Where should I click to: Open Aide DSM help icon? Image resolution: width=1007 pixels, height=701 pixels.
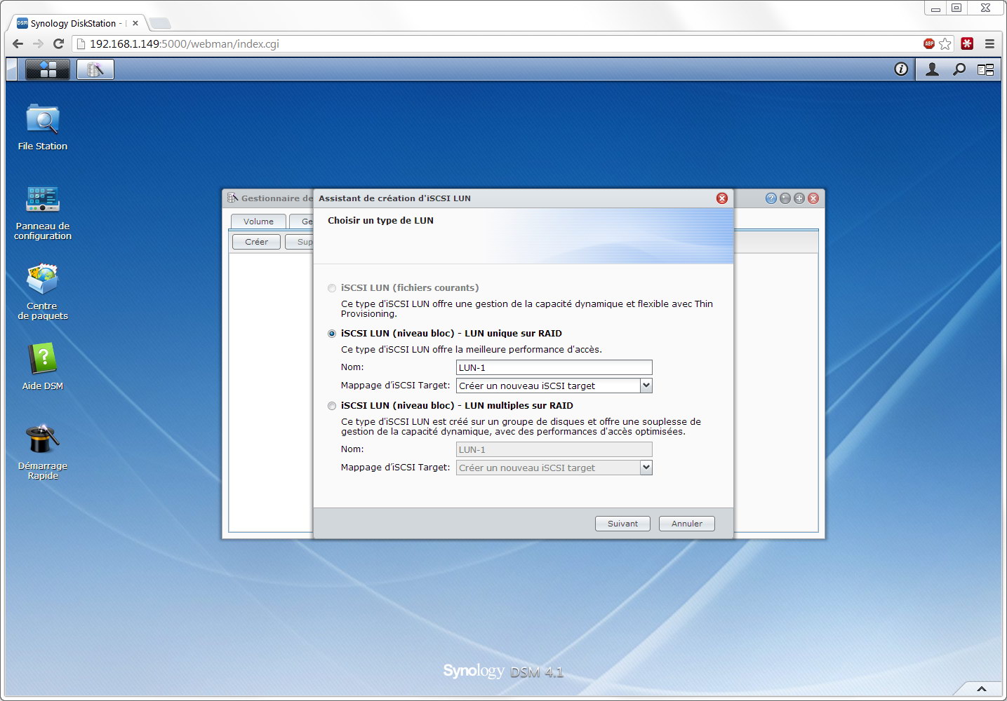pos(43,366)
